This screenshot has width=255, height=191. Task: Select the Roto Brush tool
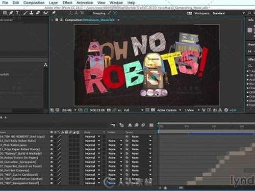point(45,13)
